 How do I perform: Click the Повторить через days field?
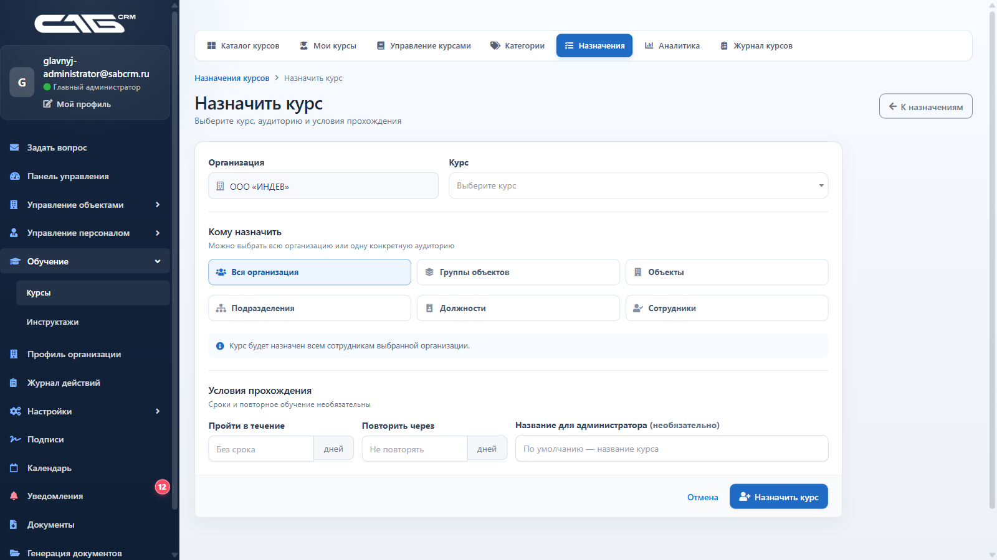(x=414, y=449)
